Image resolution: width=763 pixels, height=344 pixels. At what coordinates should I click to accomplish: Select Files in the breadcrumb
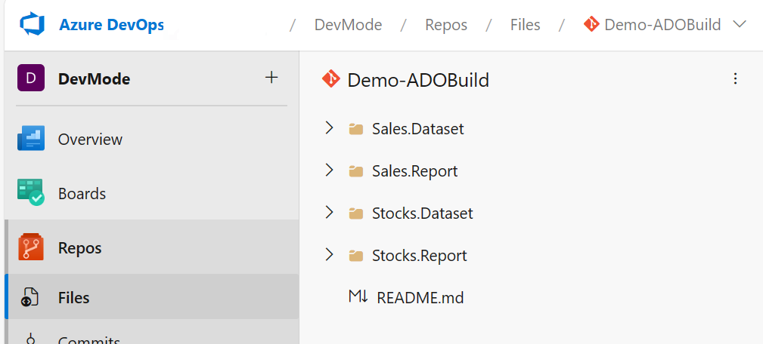pos(525,25)
